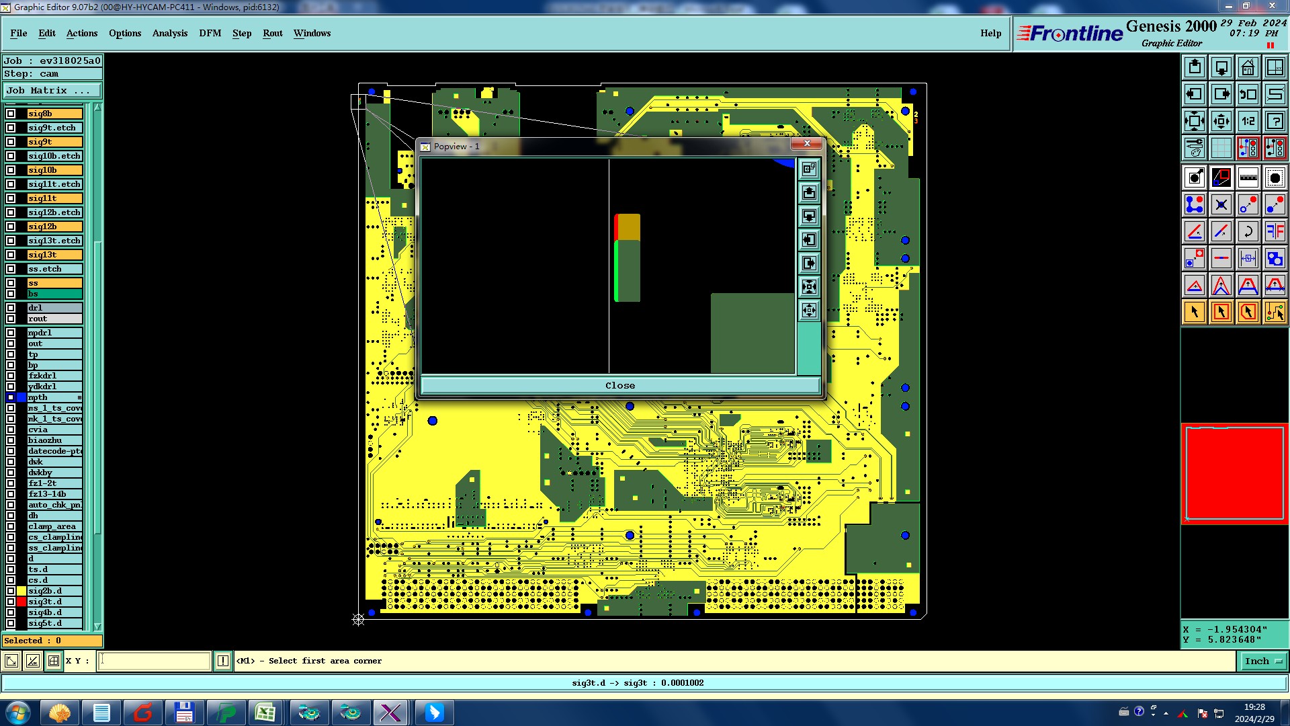
Task: Open the Analysis menu
Action: pyautogui.click(x=169, y=33)
